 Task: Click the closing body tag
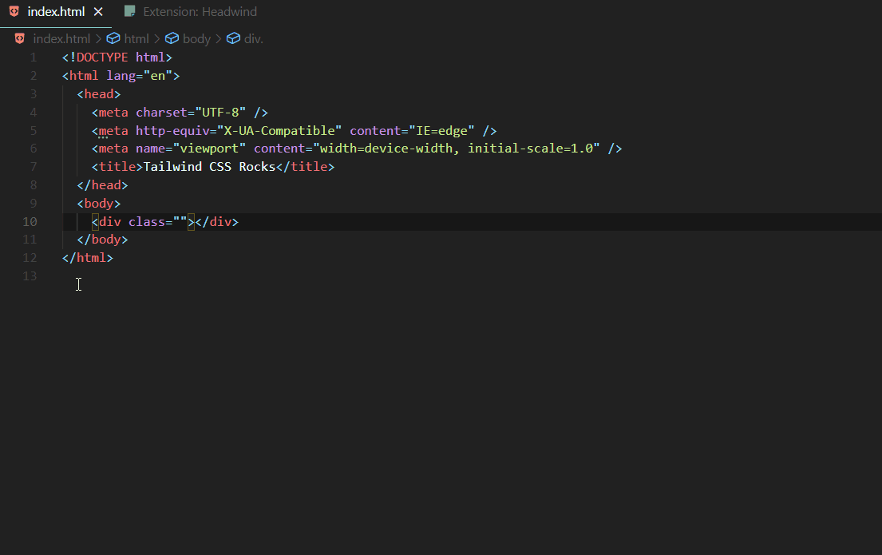point(102,240)
